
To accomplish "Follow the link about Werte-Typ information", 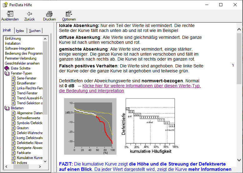I will point(130,88).
